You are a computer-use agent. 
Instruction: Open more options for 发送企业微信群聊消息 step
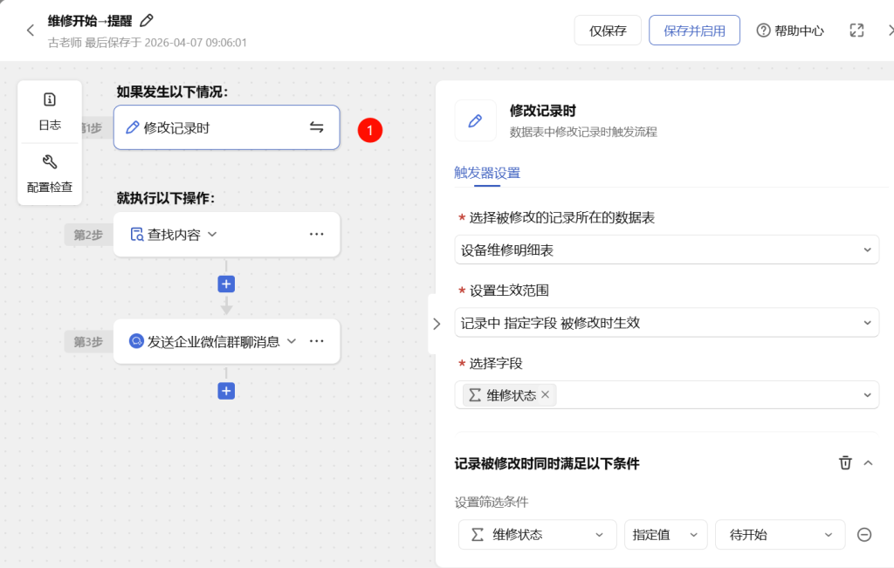click(316, 341)
